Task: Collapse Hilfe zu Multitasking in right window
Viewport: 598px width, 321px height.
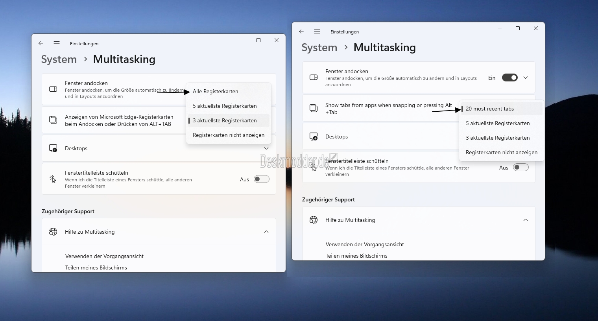Action: (526, 220)
